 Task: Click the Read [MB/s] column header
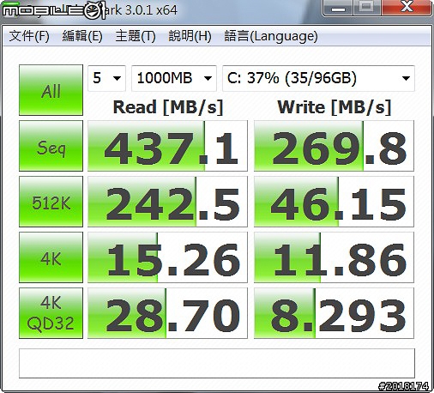(168, 107)
